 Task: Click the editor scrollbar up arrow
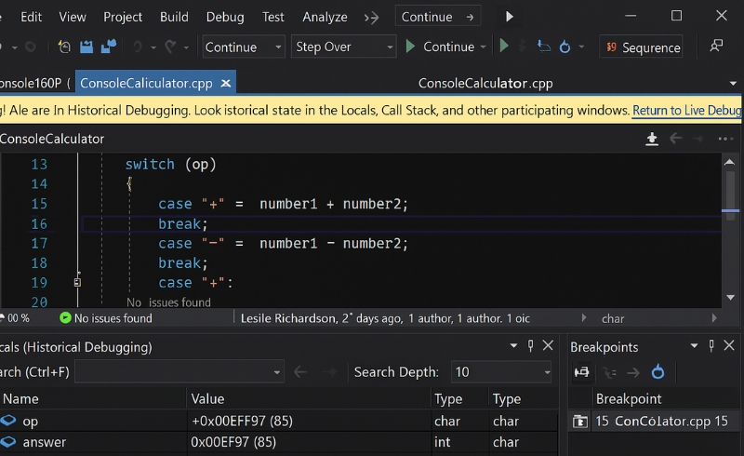point(730,163)
